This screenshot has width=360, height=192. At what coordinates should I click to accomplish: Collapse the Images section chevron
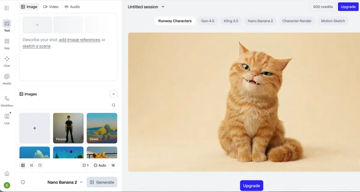click(113, 94)
